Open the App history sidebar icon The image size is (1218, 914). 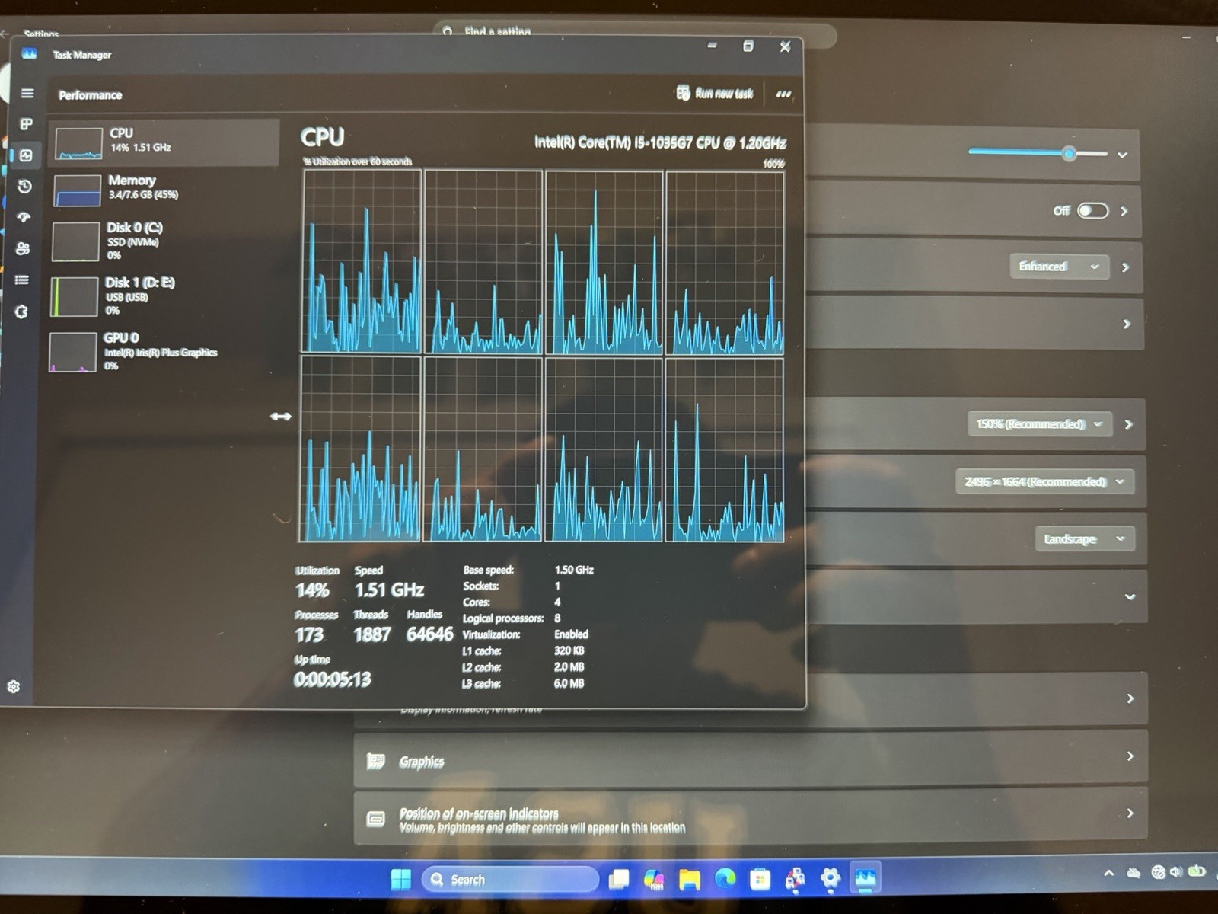tap(25, 187)
